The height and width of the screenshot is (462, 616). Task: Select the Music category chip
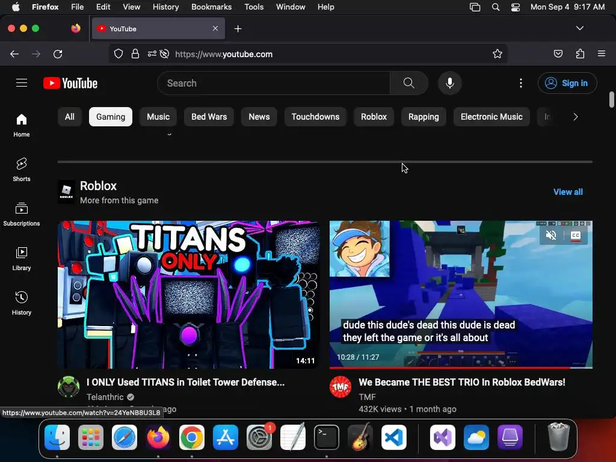158,117
